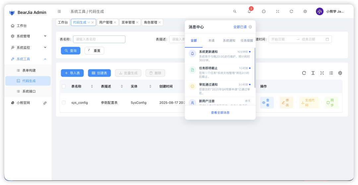Open the table column settings gear
This screenshot has width=358, height=185.
pos(340,73)
